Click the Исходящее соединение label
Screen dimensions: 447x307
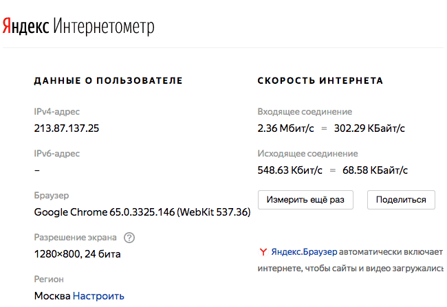click(x=307, y=154)
